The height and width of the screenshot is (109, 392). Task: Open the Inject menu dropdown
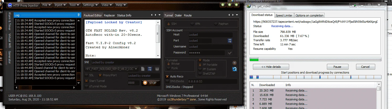coord(60,5)
